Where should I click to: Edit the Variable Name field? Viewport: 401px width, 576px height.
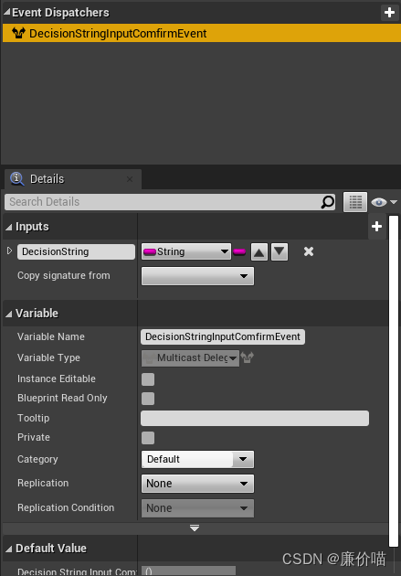(223, 336)
